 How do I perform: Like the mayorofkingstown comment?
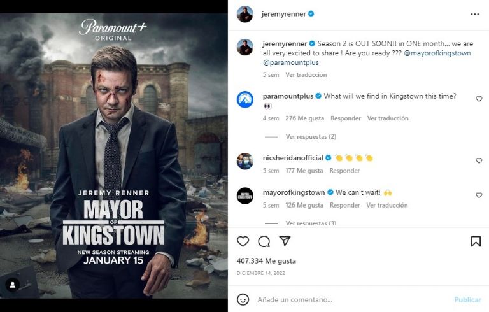(x=479, y=195)
